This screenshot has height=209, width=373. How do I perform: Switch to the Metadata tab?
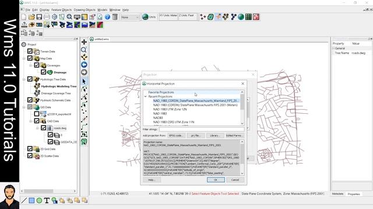click(337, 194)
